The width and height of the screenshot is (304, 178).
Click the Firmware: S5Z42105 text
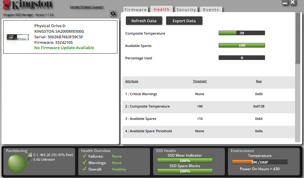click(x=54, y=42)
